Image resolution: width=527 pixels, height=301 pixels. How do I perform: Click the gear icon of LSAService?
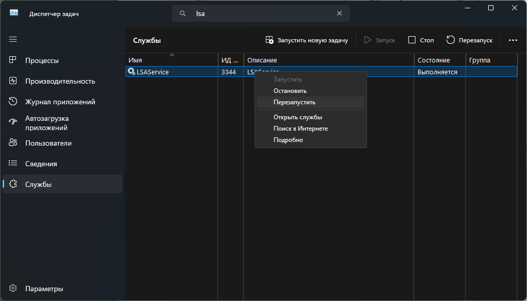(x=132, y=71)
